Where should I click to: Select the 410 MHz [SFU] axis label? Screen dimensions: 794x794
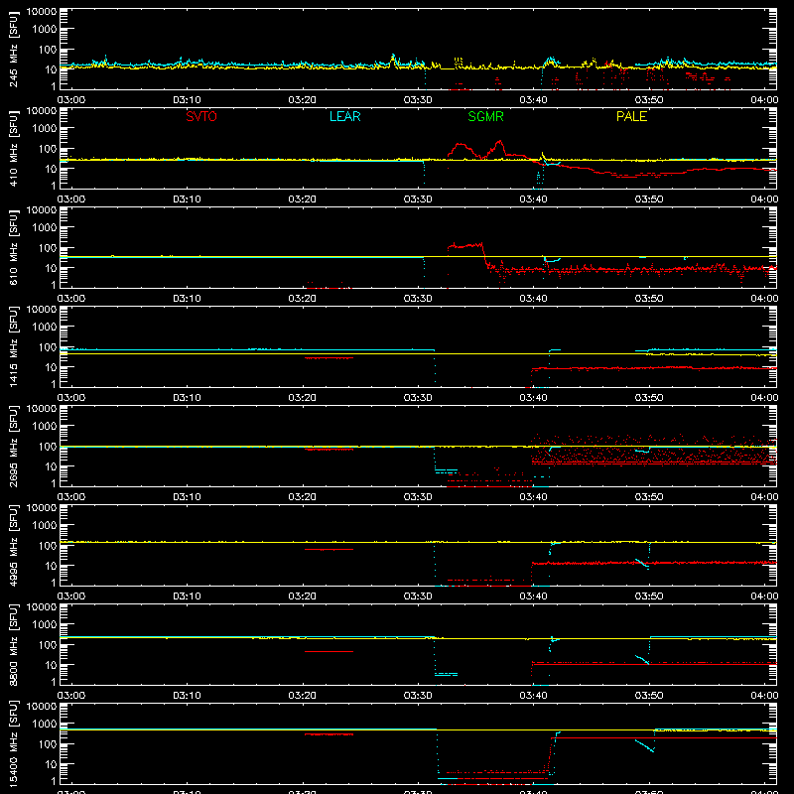(13, 149)
